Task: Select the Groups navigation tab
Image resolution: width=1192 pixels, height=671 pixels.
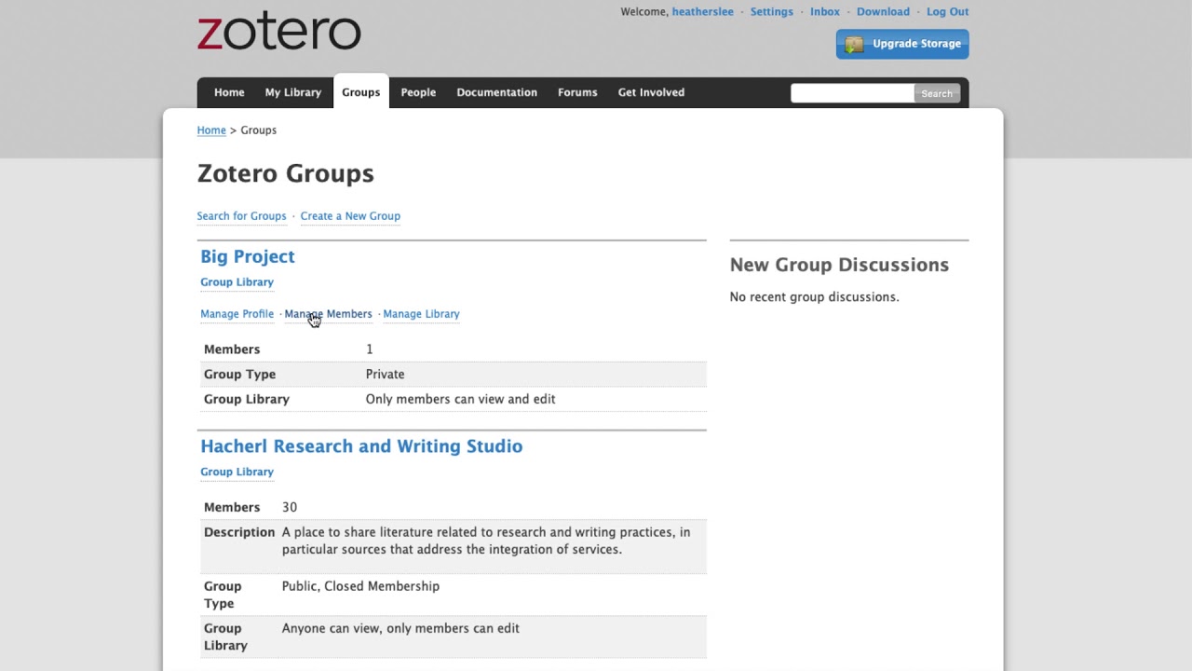Action: [360, 92]
